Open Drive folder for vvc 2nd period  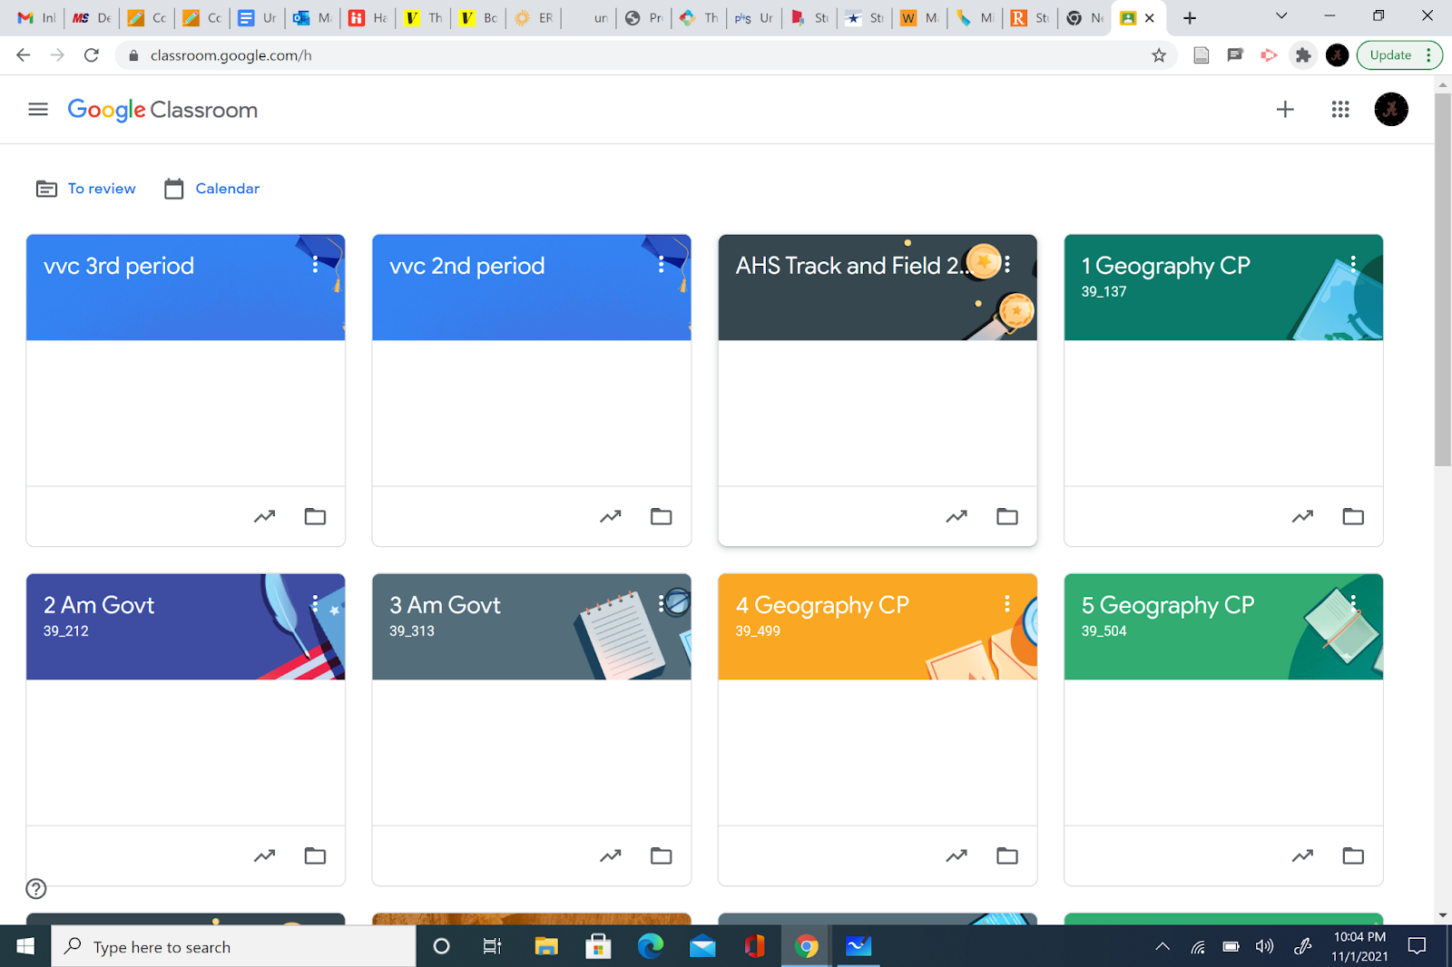click(x=662, y=516)
